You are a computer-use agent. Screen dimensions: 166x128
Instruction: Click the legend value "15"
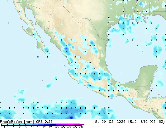(x=39, y=127)
